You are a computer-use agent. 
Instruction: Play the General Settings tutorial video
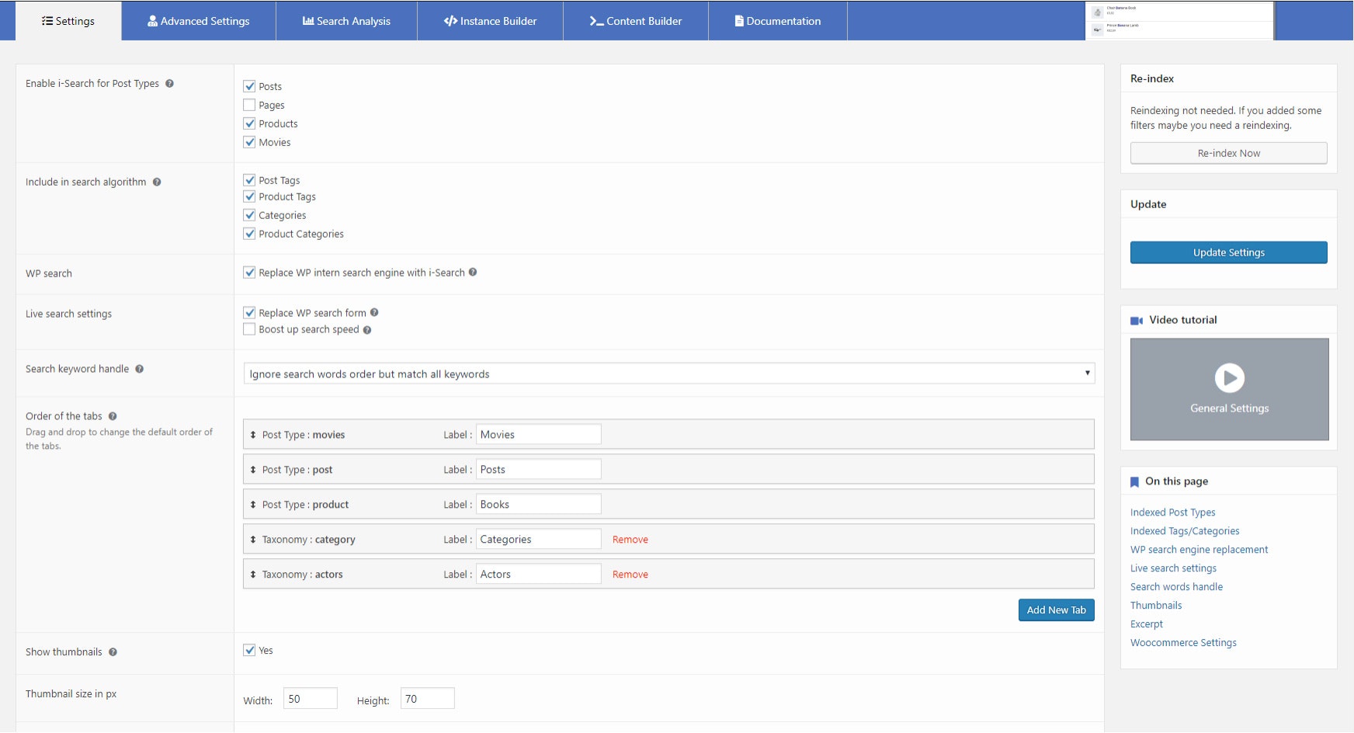pyautogui.click(x=1229, y=378)
